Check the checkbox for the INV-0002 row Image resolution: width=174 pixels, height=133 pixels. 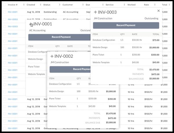(4, 19)
